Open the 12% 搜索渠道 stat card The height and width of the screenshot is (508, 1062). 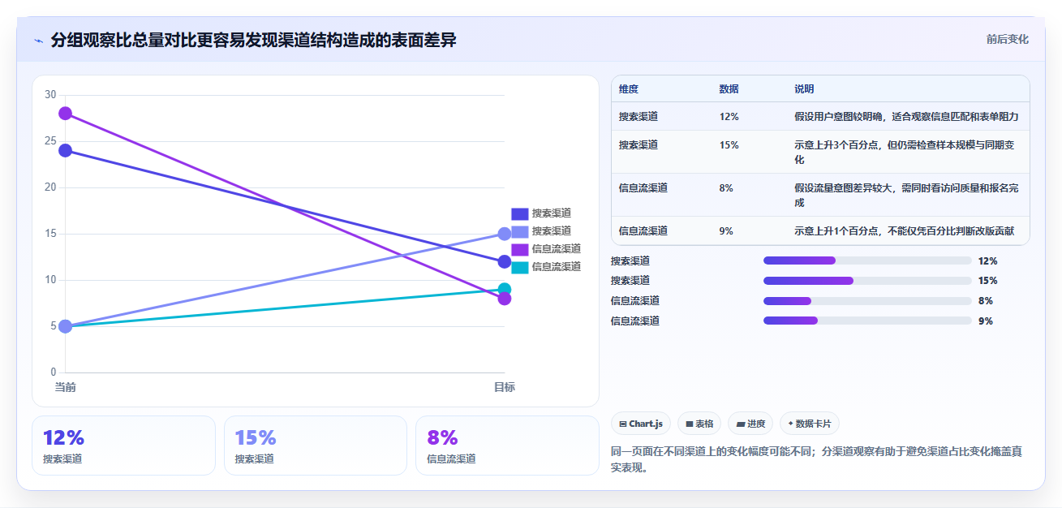123,446
